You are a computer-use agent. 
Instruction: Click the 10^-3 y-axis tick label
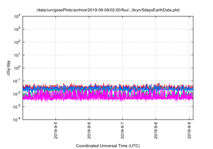point(17,107)
